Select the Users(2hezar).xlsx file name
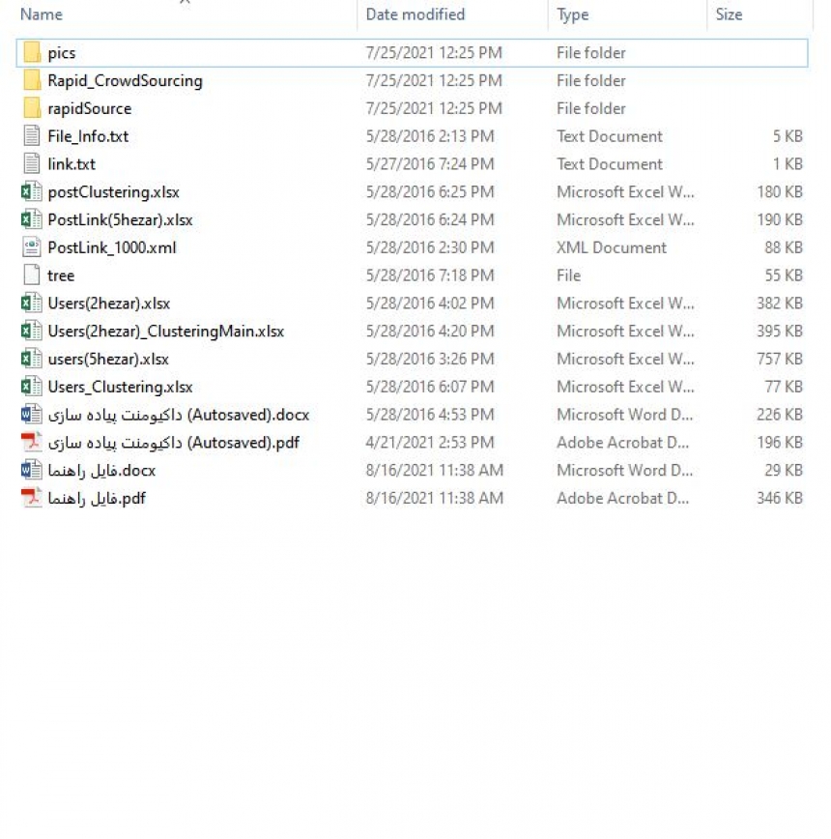This screenshot has width=831, height=839. (109, 304)
